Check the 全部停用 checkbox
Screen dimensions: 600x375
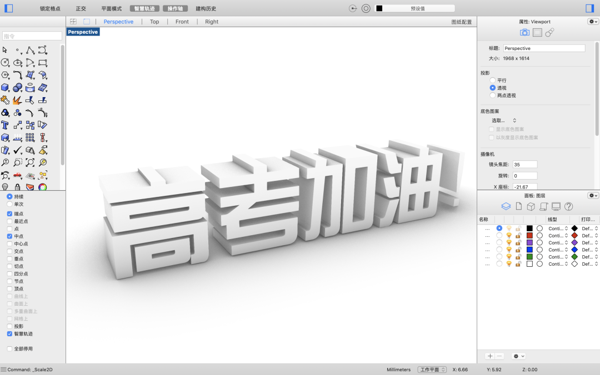[x=9, y=349]
